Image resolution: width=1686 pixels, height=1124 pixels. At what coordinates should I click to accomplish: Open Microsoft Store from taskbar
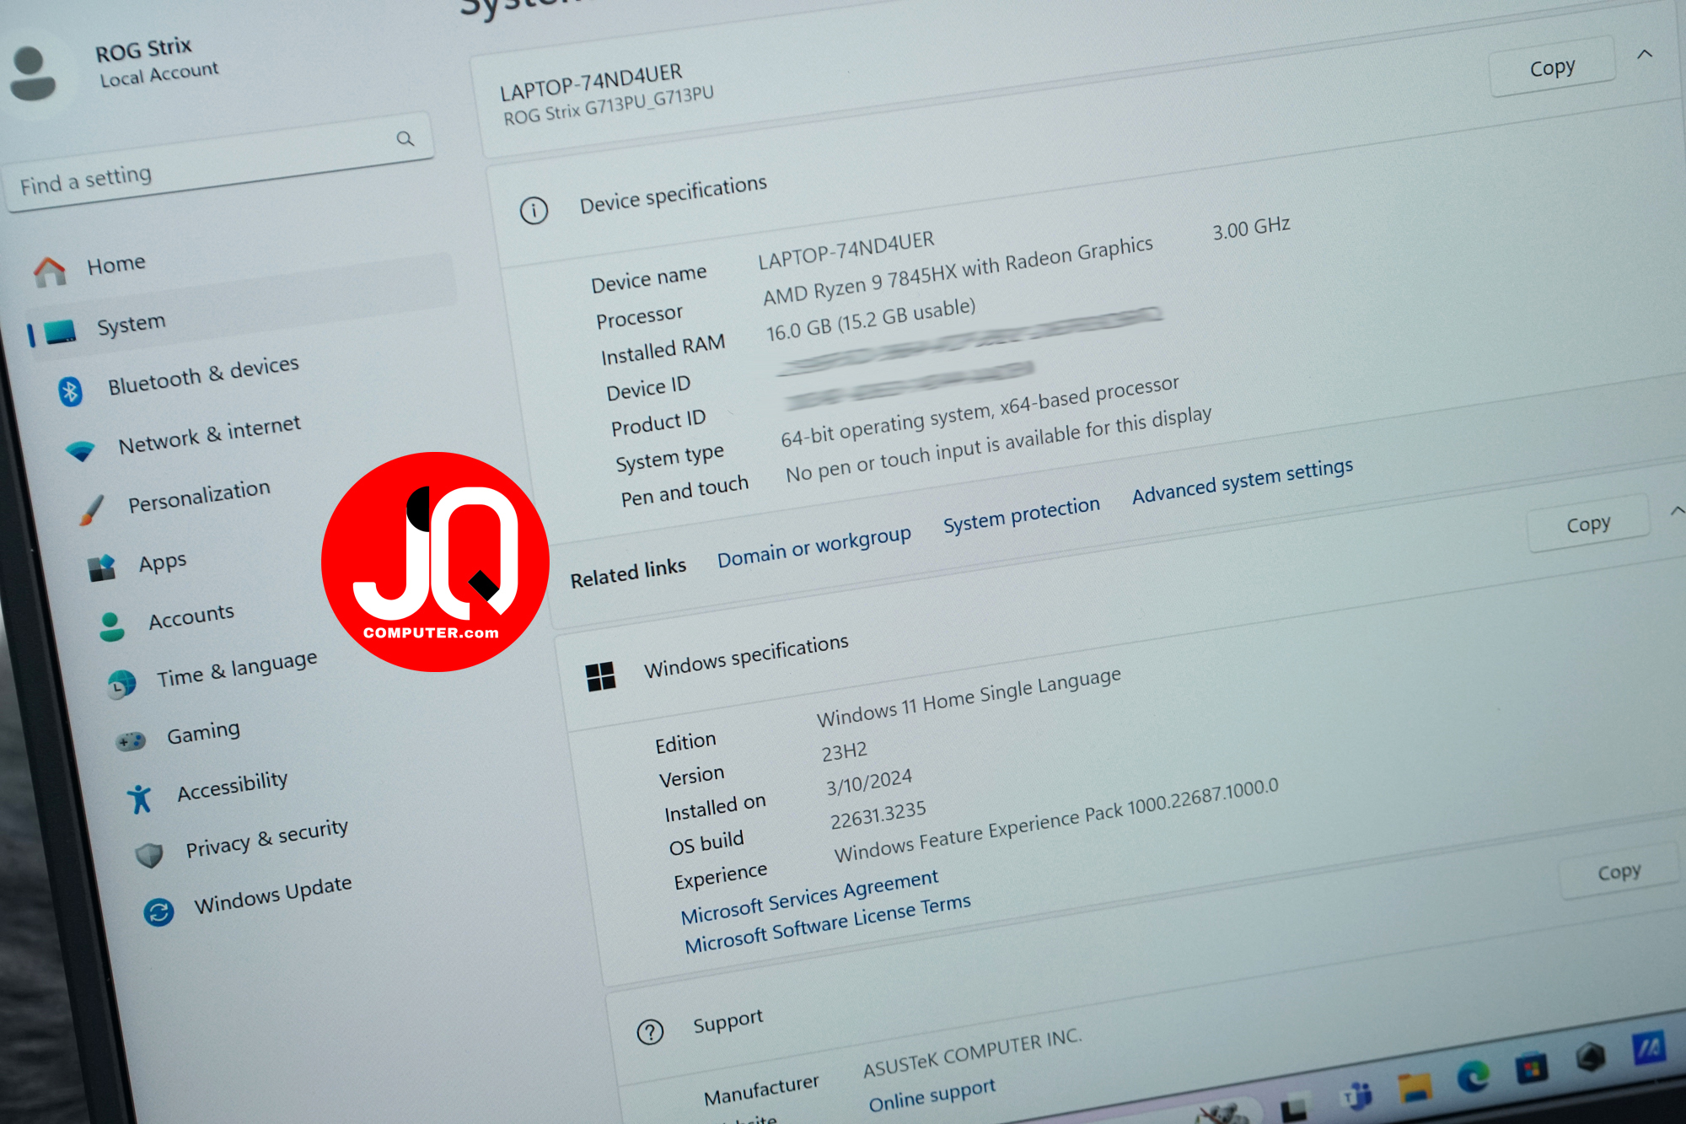1532,1069
